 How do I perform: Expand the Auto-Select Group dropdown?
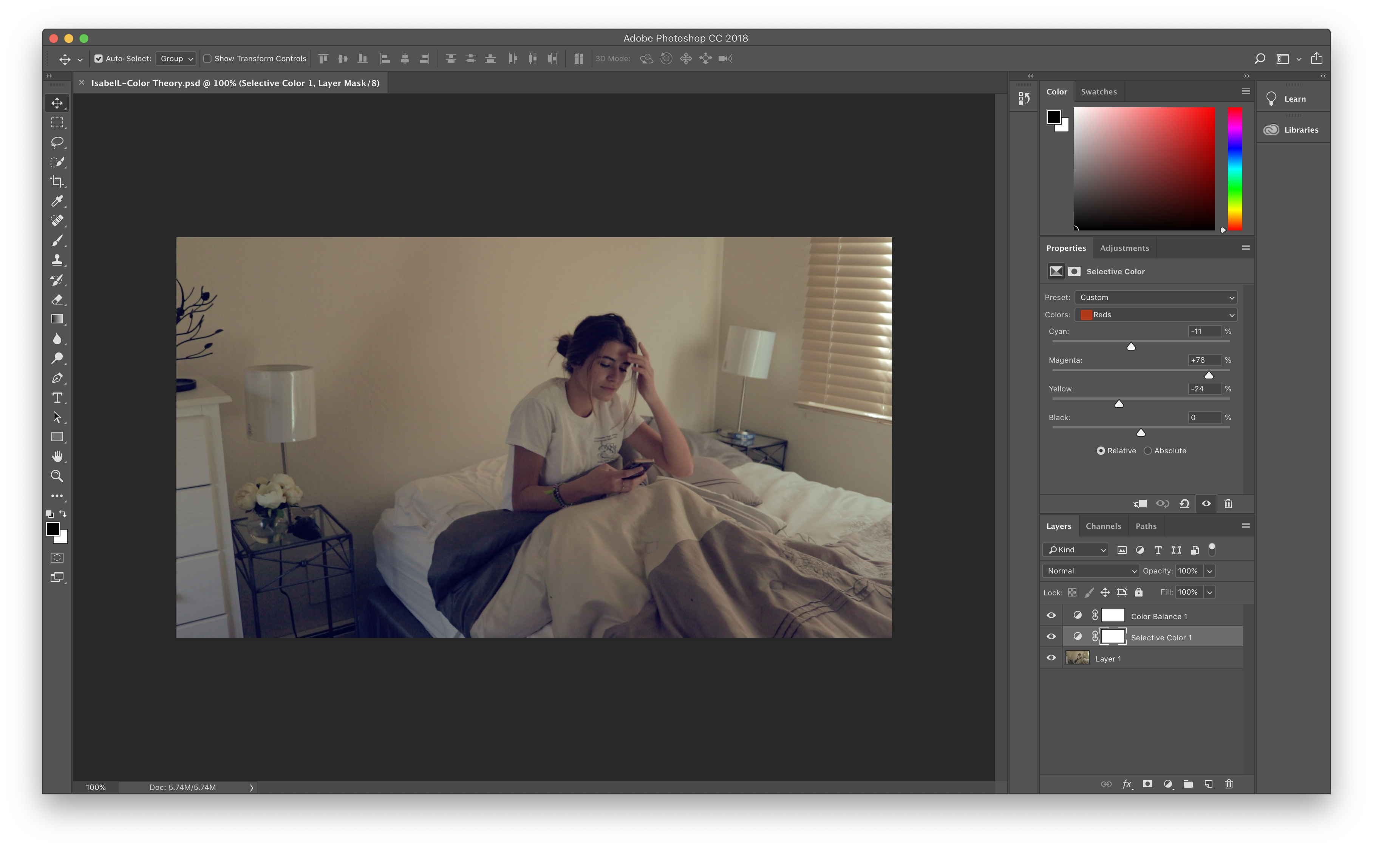(175, 59)
